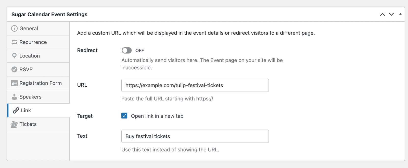
Task: Click the Target field label
Action: pyautogui.click(x=85, y=116)
